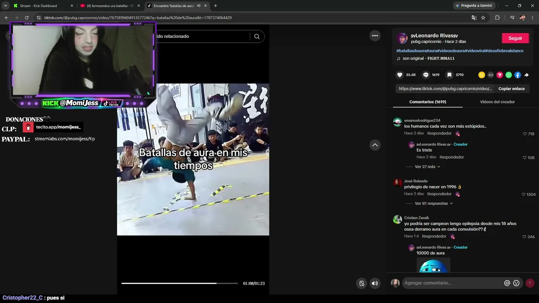
Task: Open the #batallasdeaura hashtag
Action: point(411,51)
